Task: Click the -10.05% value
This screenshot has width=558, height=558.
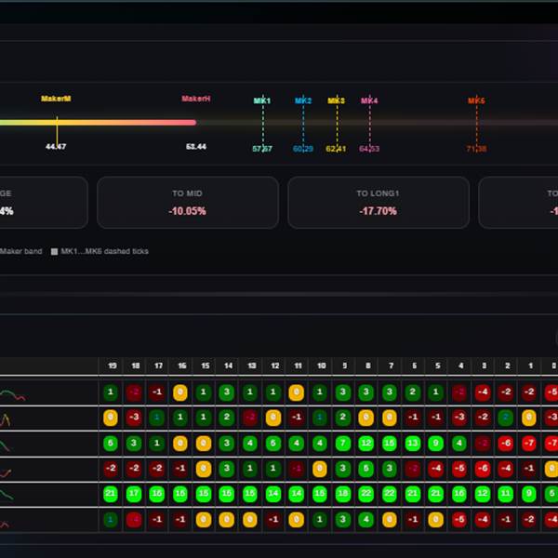Action: tap(188, 211)
